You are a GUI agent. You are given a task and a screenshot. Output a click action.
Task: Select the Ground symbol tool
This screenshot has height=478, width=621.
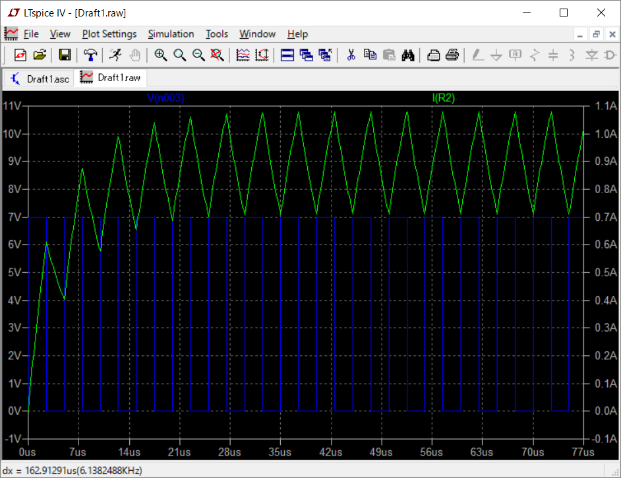point(496,55)
